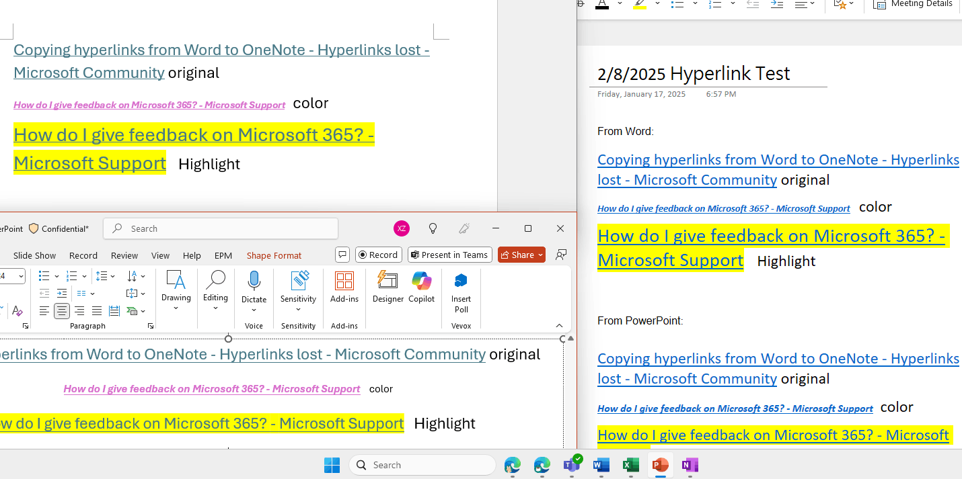
Task: Click the Windows taskbar Search box
Action: coord(422,465)
